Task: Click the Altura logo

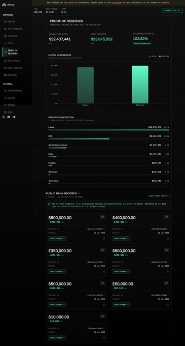Action: coord(8,5)
